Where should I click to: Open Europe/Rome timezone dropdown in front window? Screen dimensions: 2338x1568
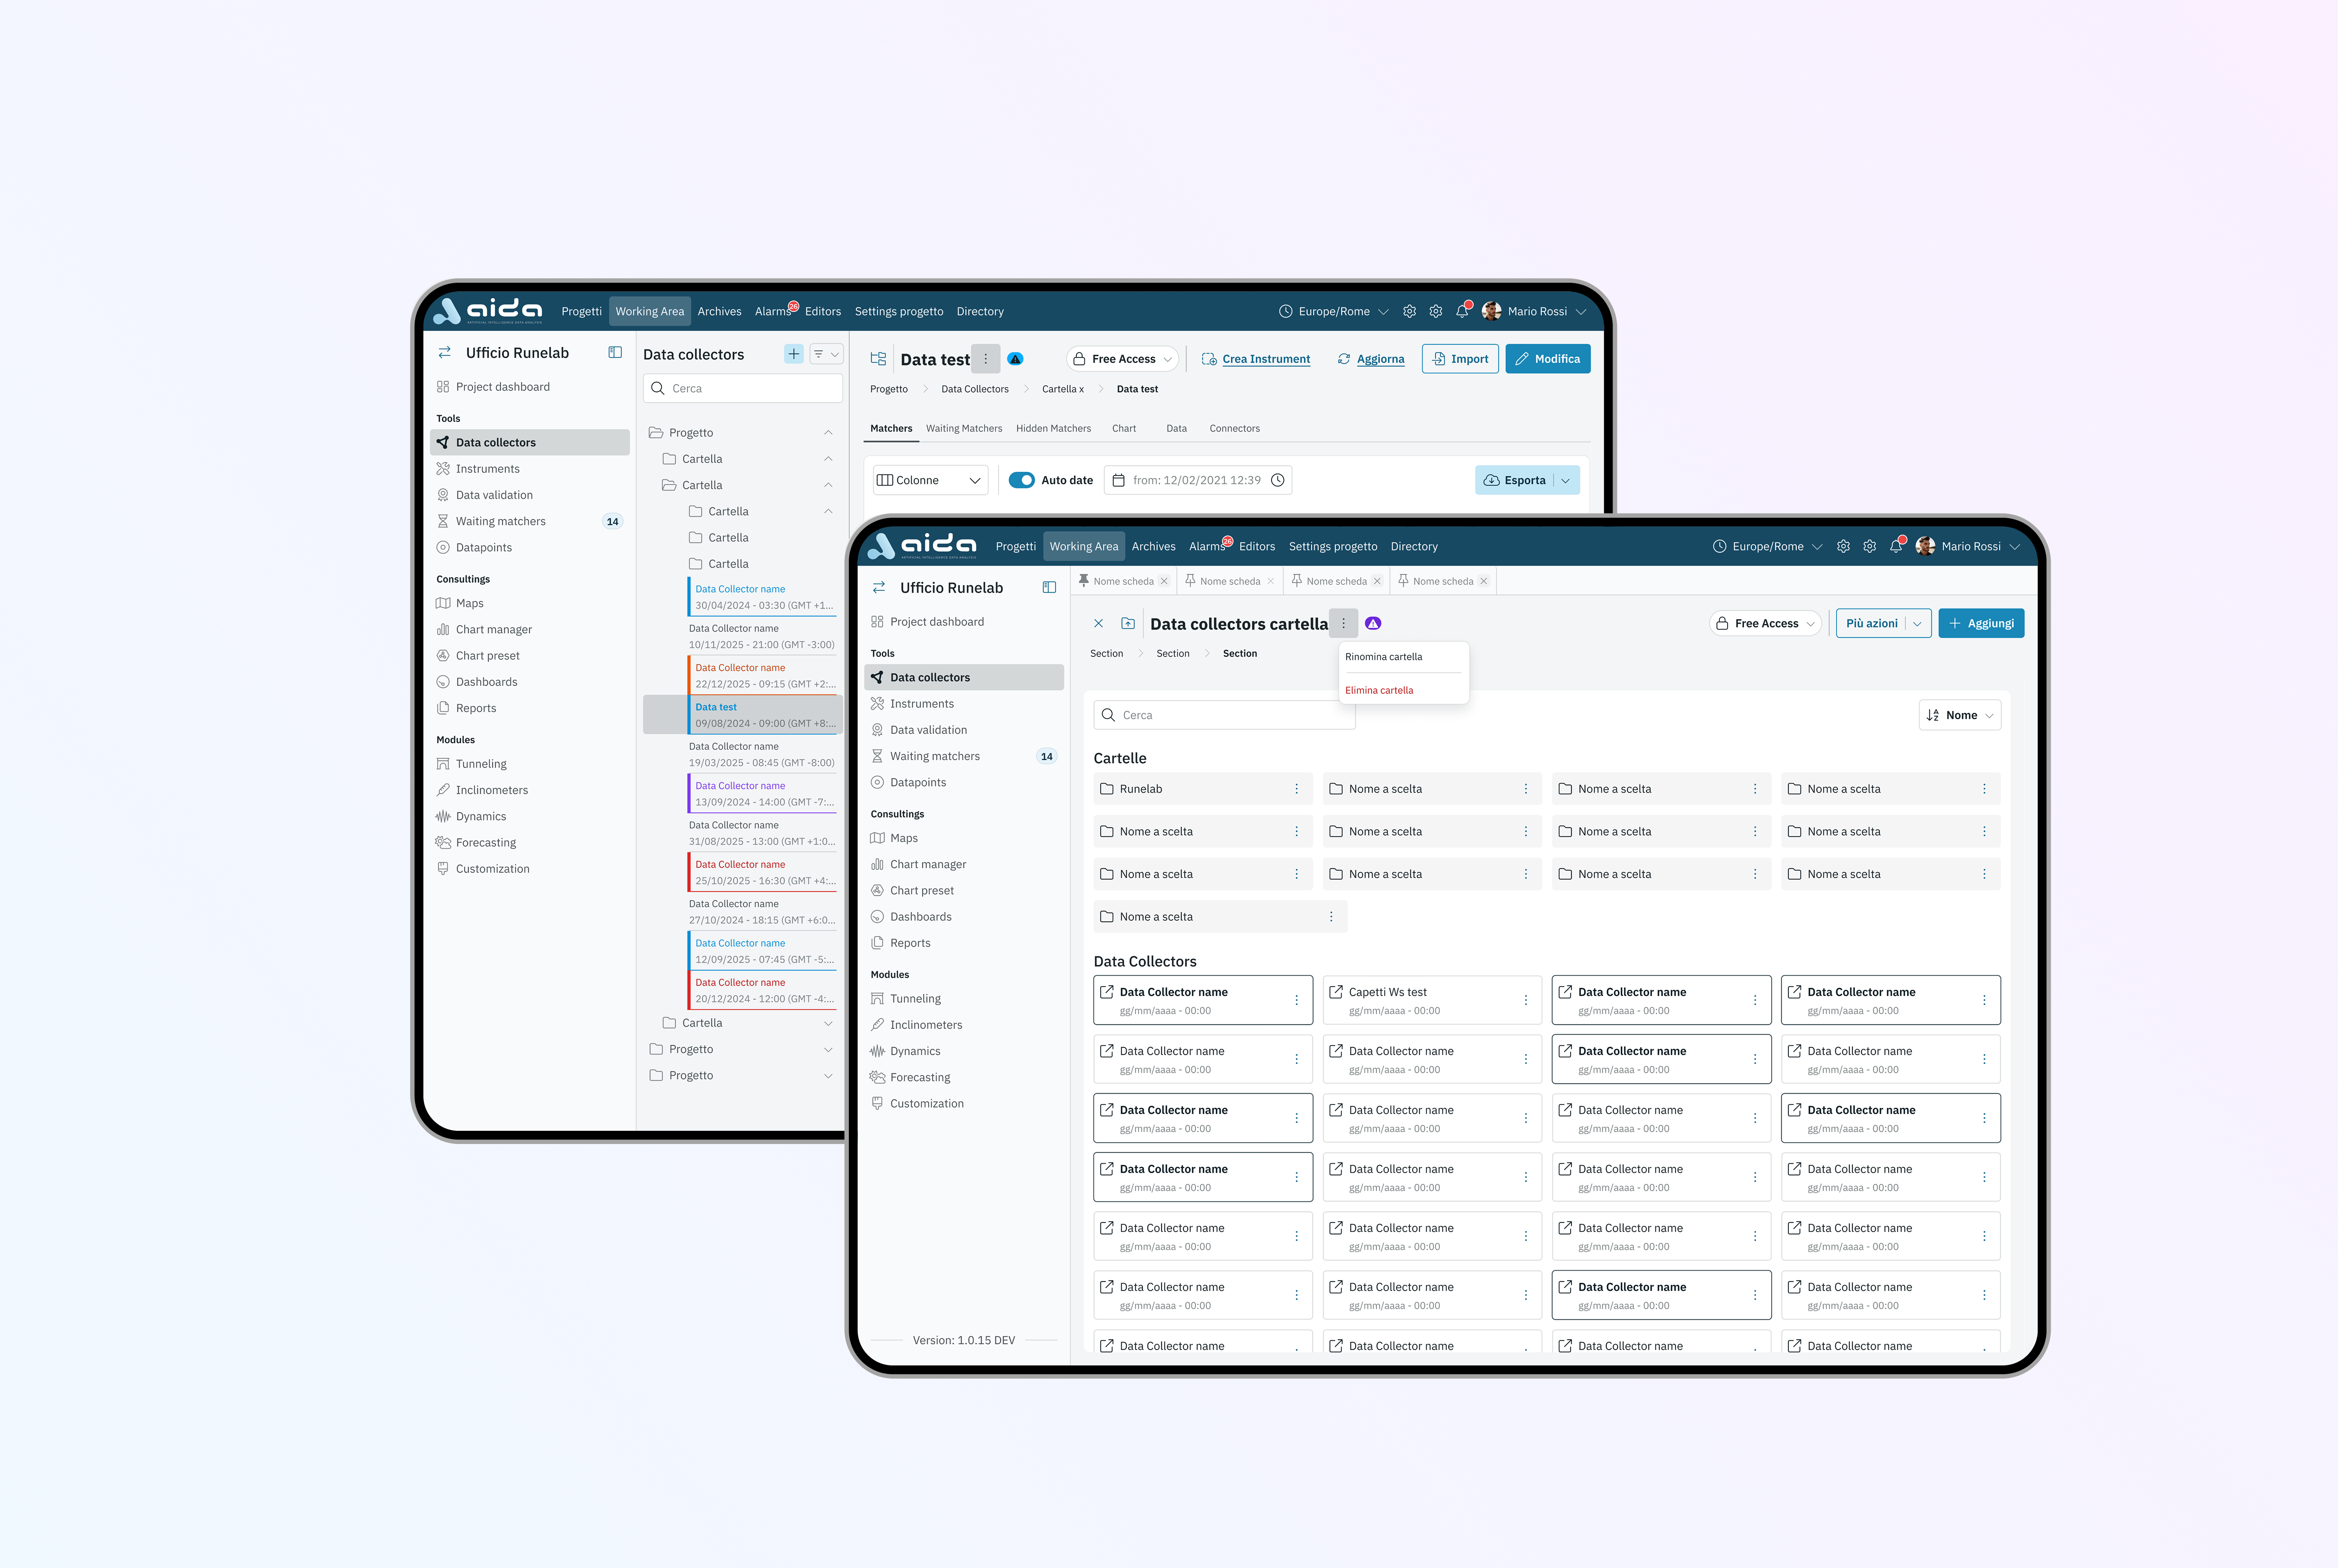(1768, 546)
